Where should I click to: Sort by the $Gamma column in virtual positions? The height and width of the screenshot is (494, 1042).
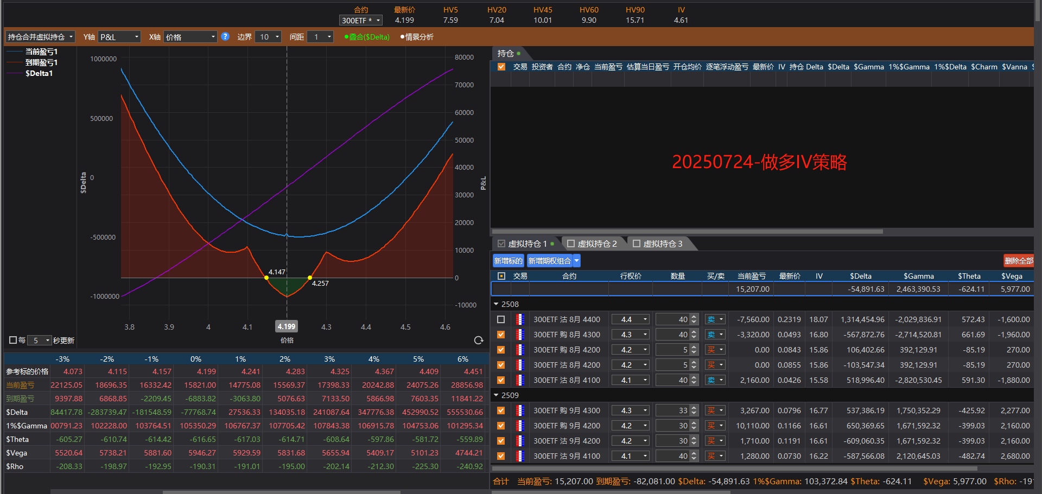pyautogui.click(x=918, y=276)
